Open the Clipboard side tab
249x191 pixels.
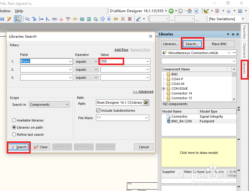tap(245, 50)
